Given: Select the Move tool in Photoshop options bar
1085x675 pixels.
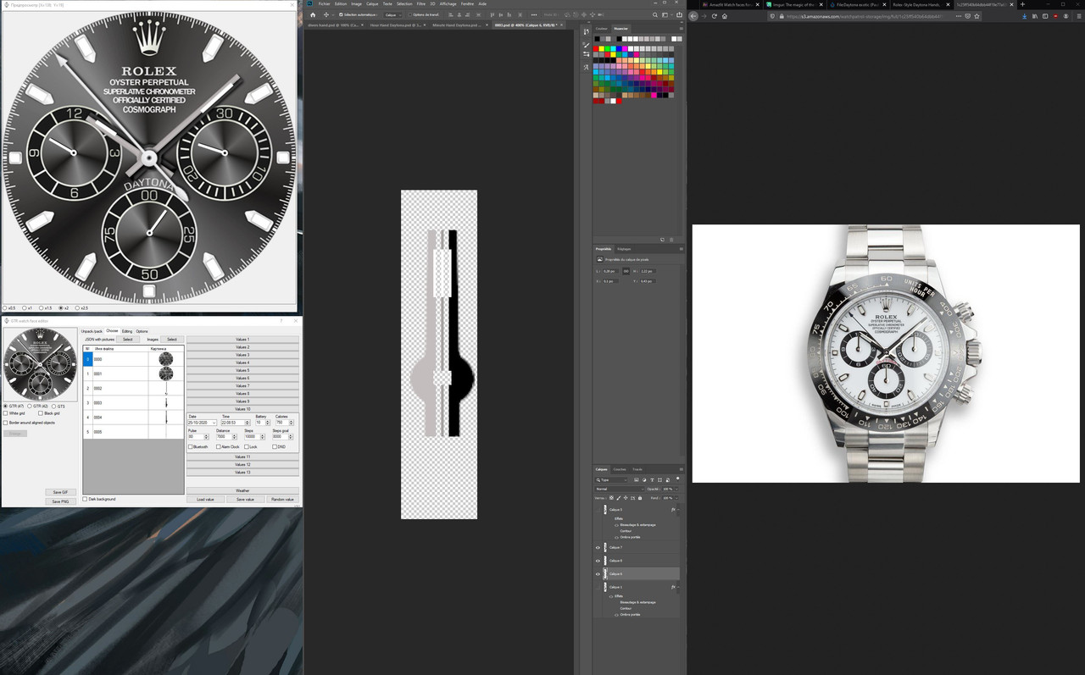Looking at the screenshot, I should pyautogui.click(x=325, y=14).
